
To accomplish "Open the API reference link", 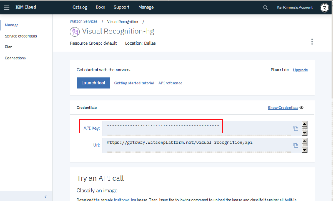I will (170, 83).
